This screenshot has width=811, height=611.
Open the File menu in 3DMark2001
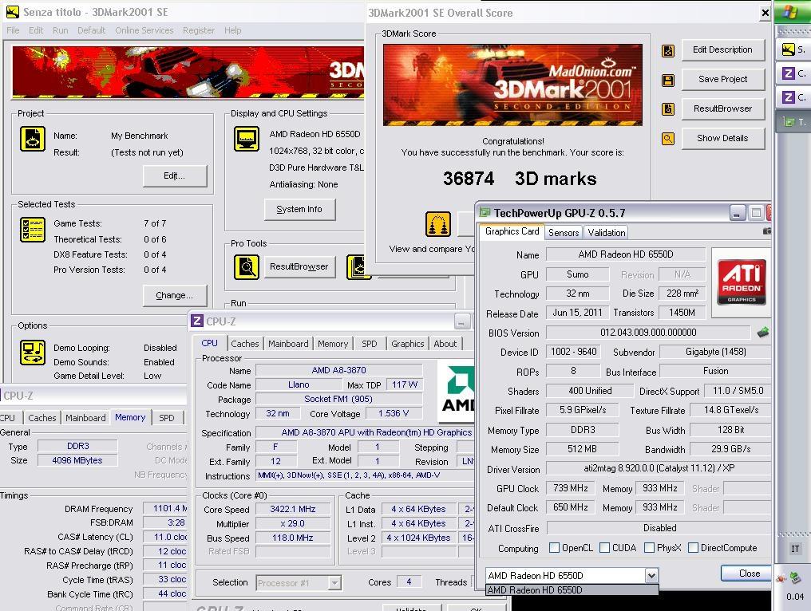click(13, 30)
